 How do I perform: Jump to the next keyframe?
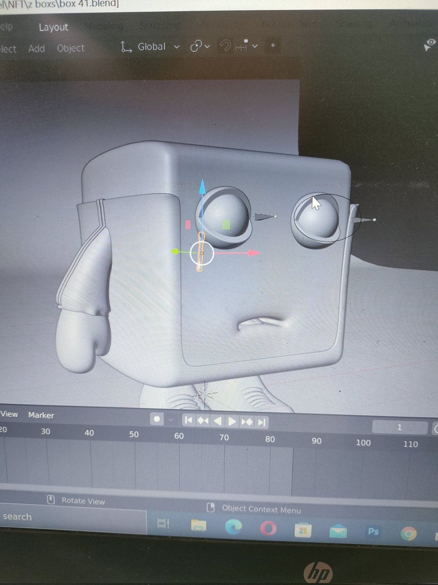tap(247, 422)
